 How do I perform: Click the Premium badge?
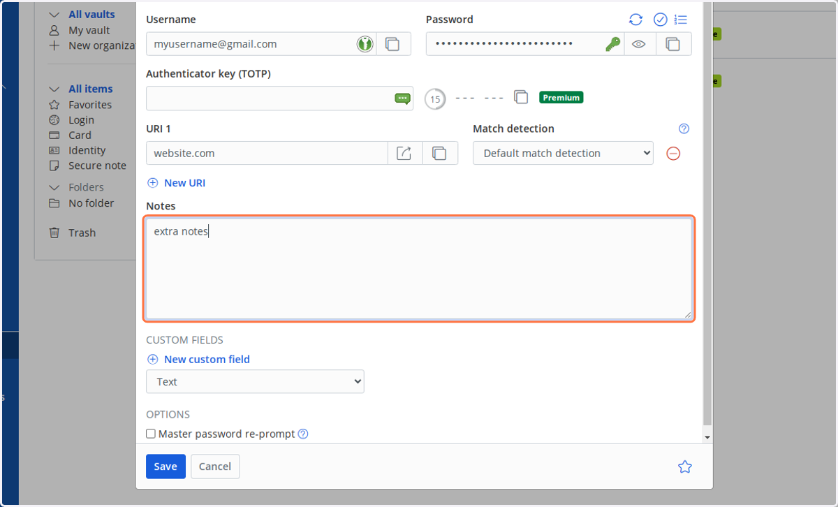tap(561, 98)
